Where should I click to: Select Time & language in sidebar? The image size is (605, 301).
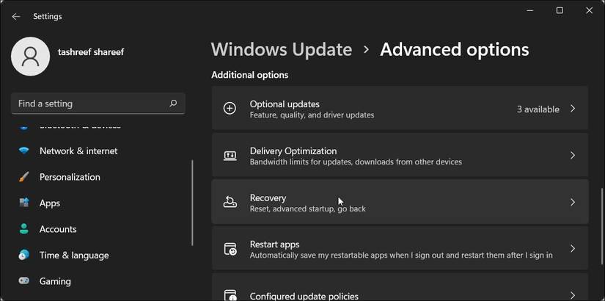tap(74, 255)
